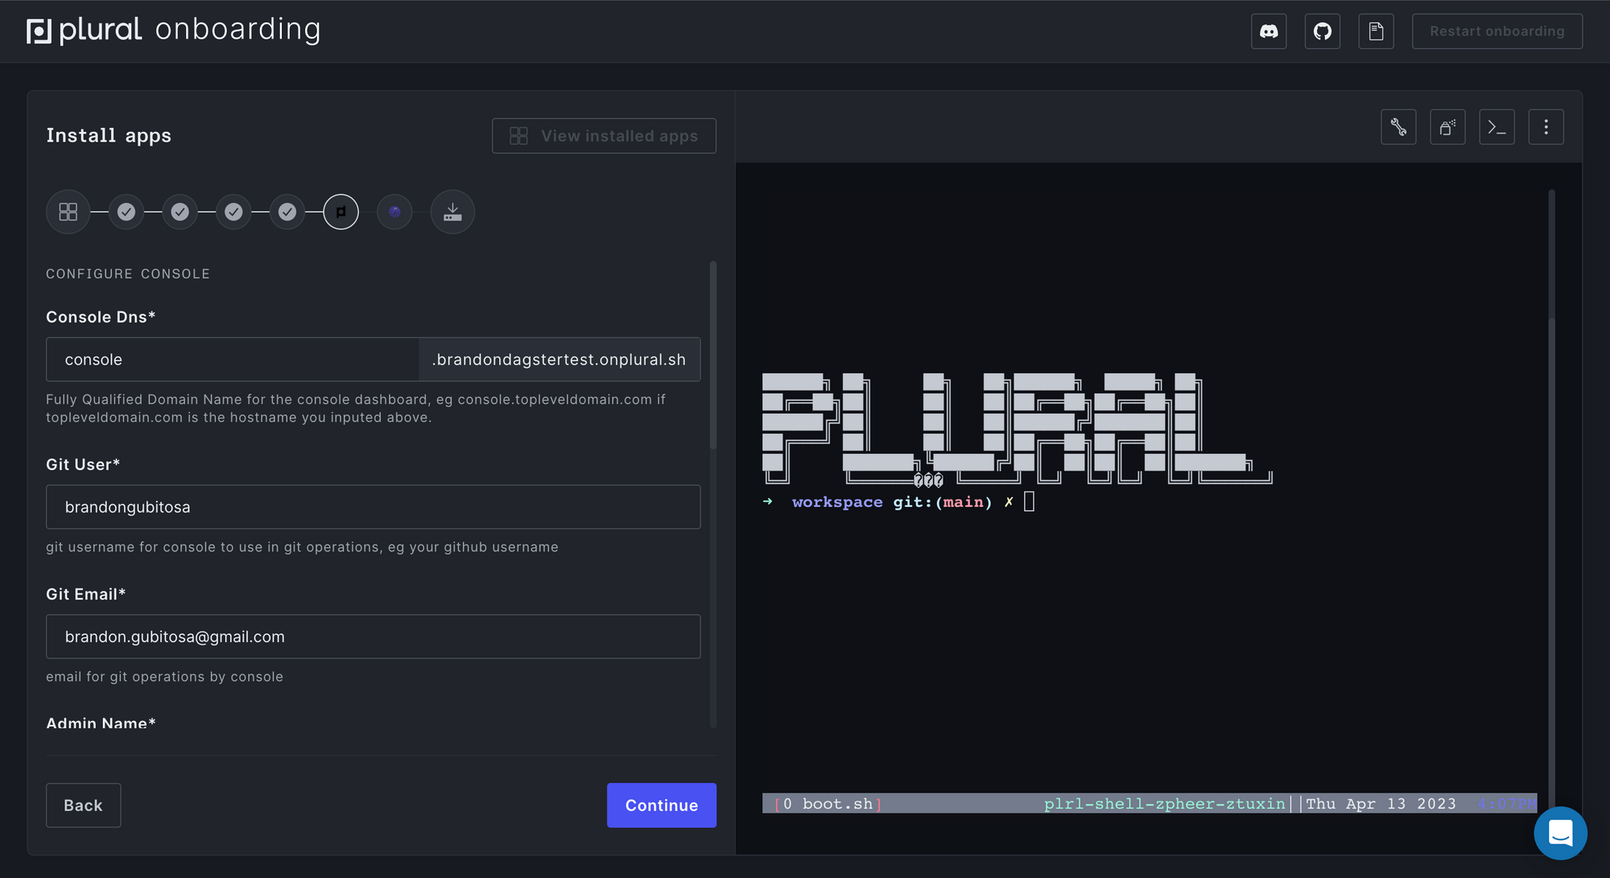Open the terminal prompt icon
Screen dimensions: 1610x878
[1497, 127]
